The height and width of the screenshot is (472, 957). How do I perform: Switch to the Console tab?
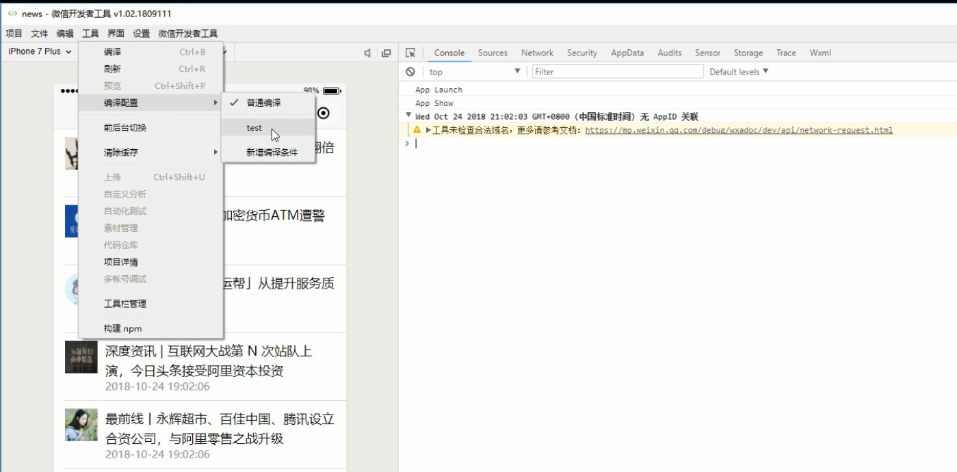point(449,53)
